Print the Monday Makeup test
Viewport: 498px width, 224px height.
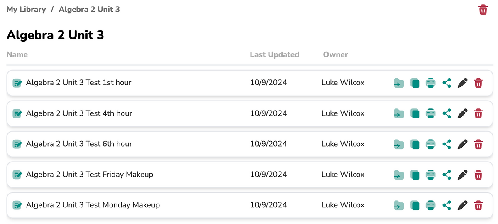431,205
